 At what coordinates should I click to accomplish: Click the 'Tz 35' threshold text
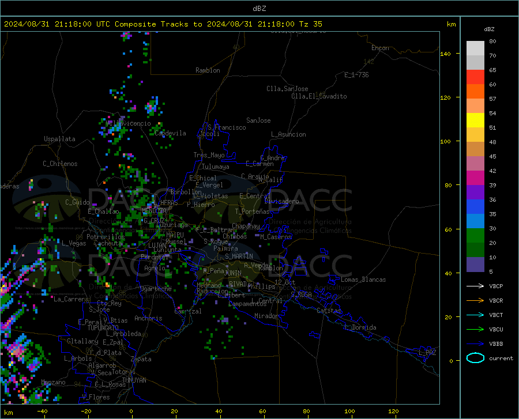pyautogui.click(x=310, y=24)
